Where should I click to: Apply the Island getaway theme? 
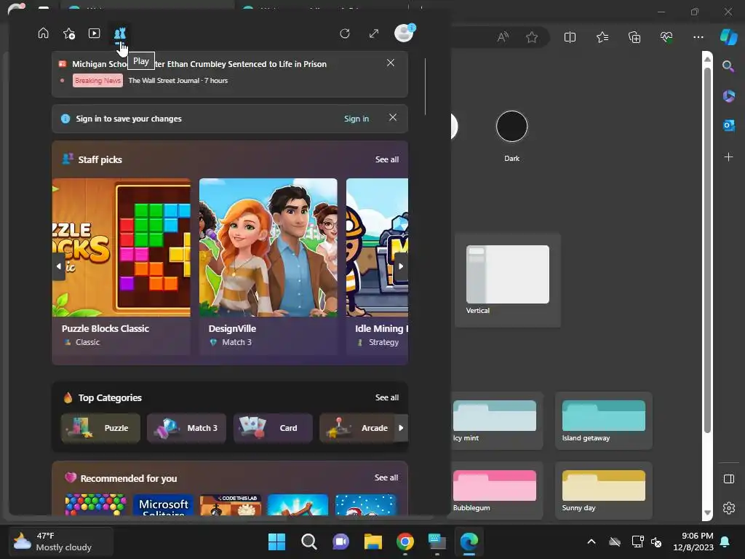(603, 421)
